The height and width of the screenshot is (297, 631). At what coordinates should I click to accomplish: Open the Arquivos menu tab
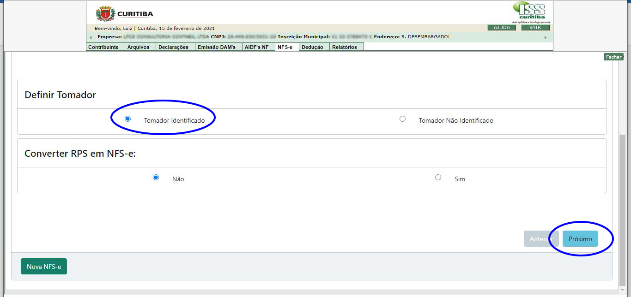[x=139, y=47]
